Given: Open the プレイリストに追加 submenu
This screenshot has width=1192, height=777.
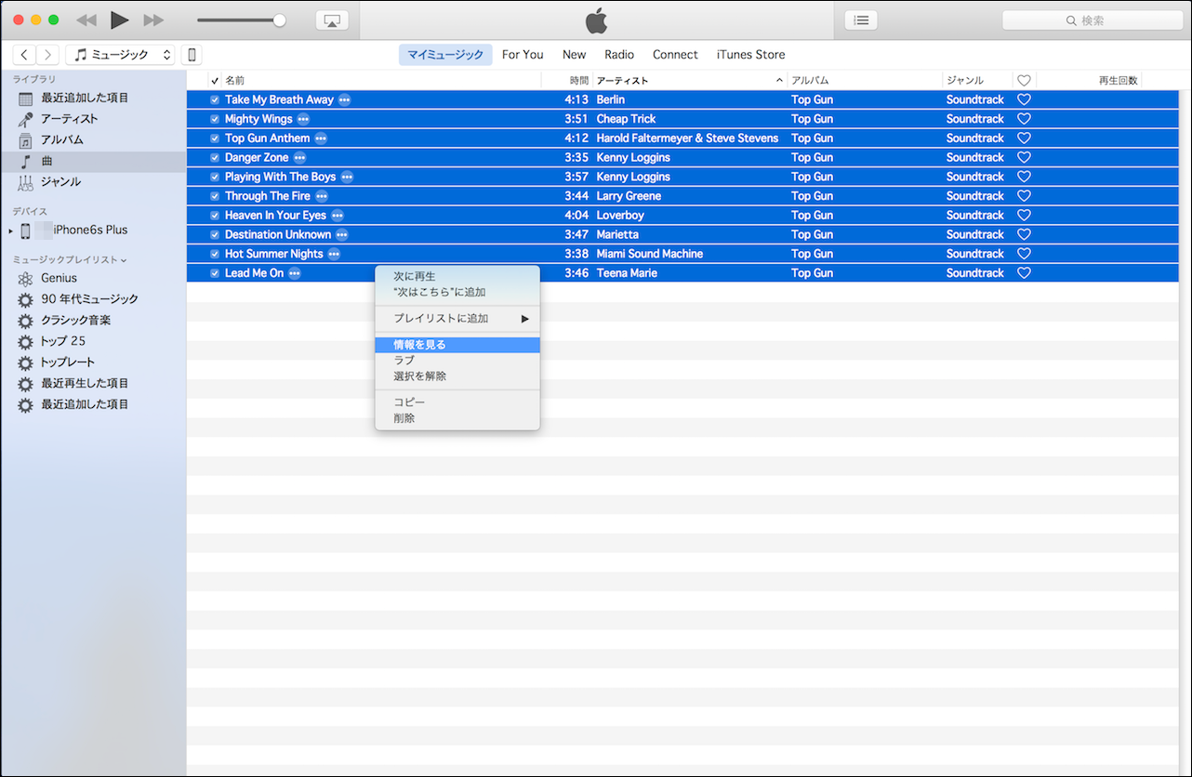Looking at the screenshot, I should pos(457,319).
